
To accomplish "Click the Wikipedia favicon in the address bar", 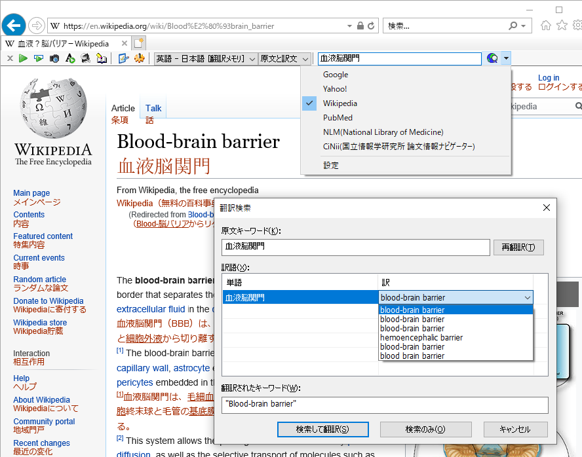I will coord(55,26).
